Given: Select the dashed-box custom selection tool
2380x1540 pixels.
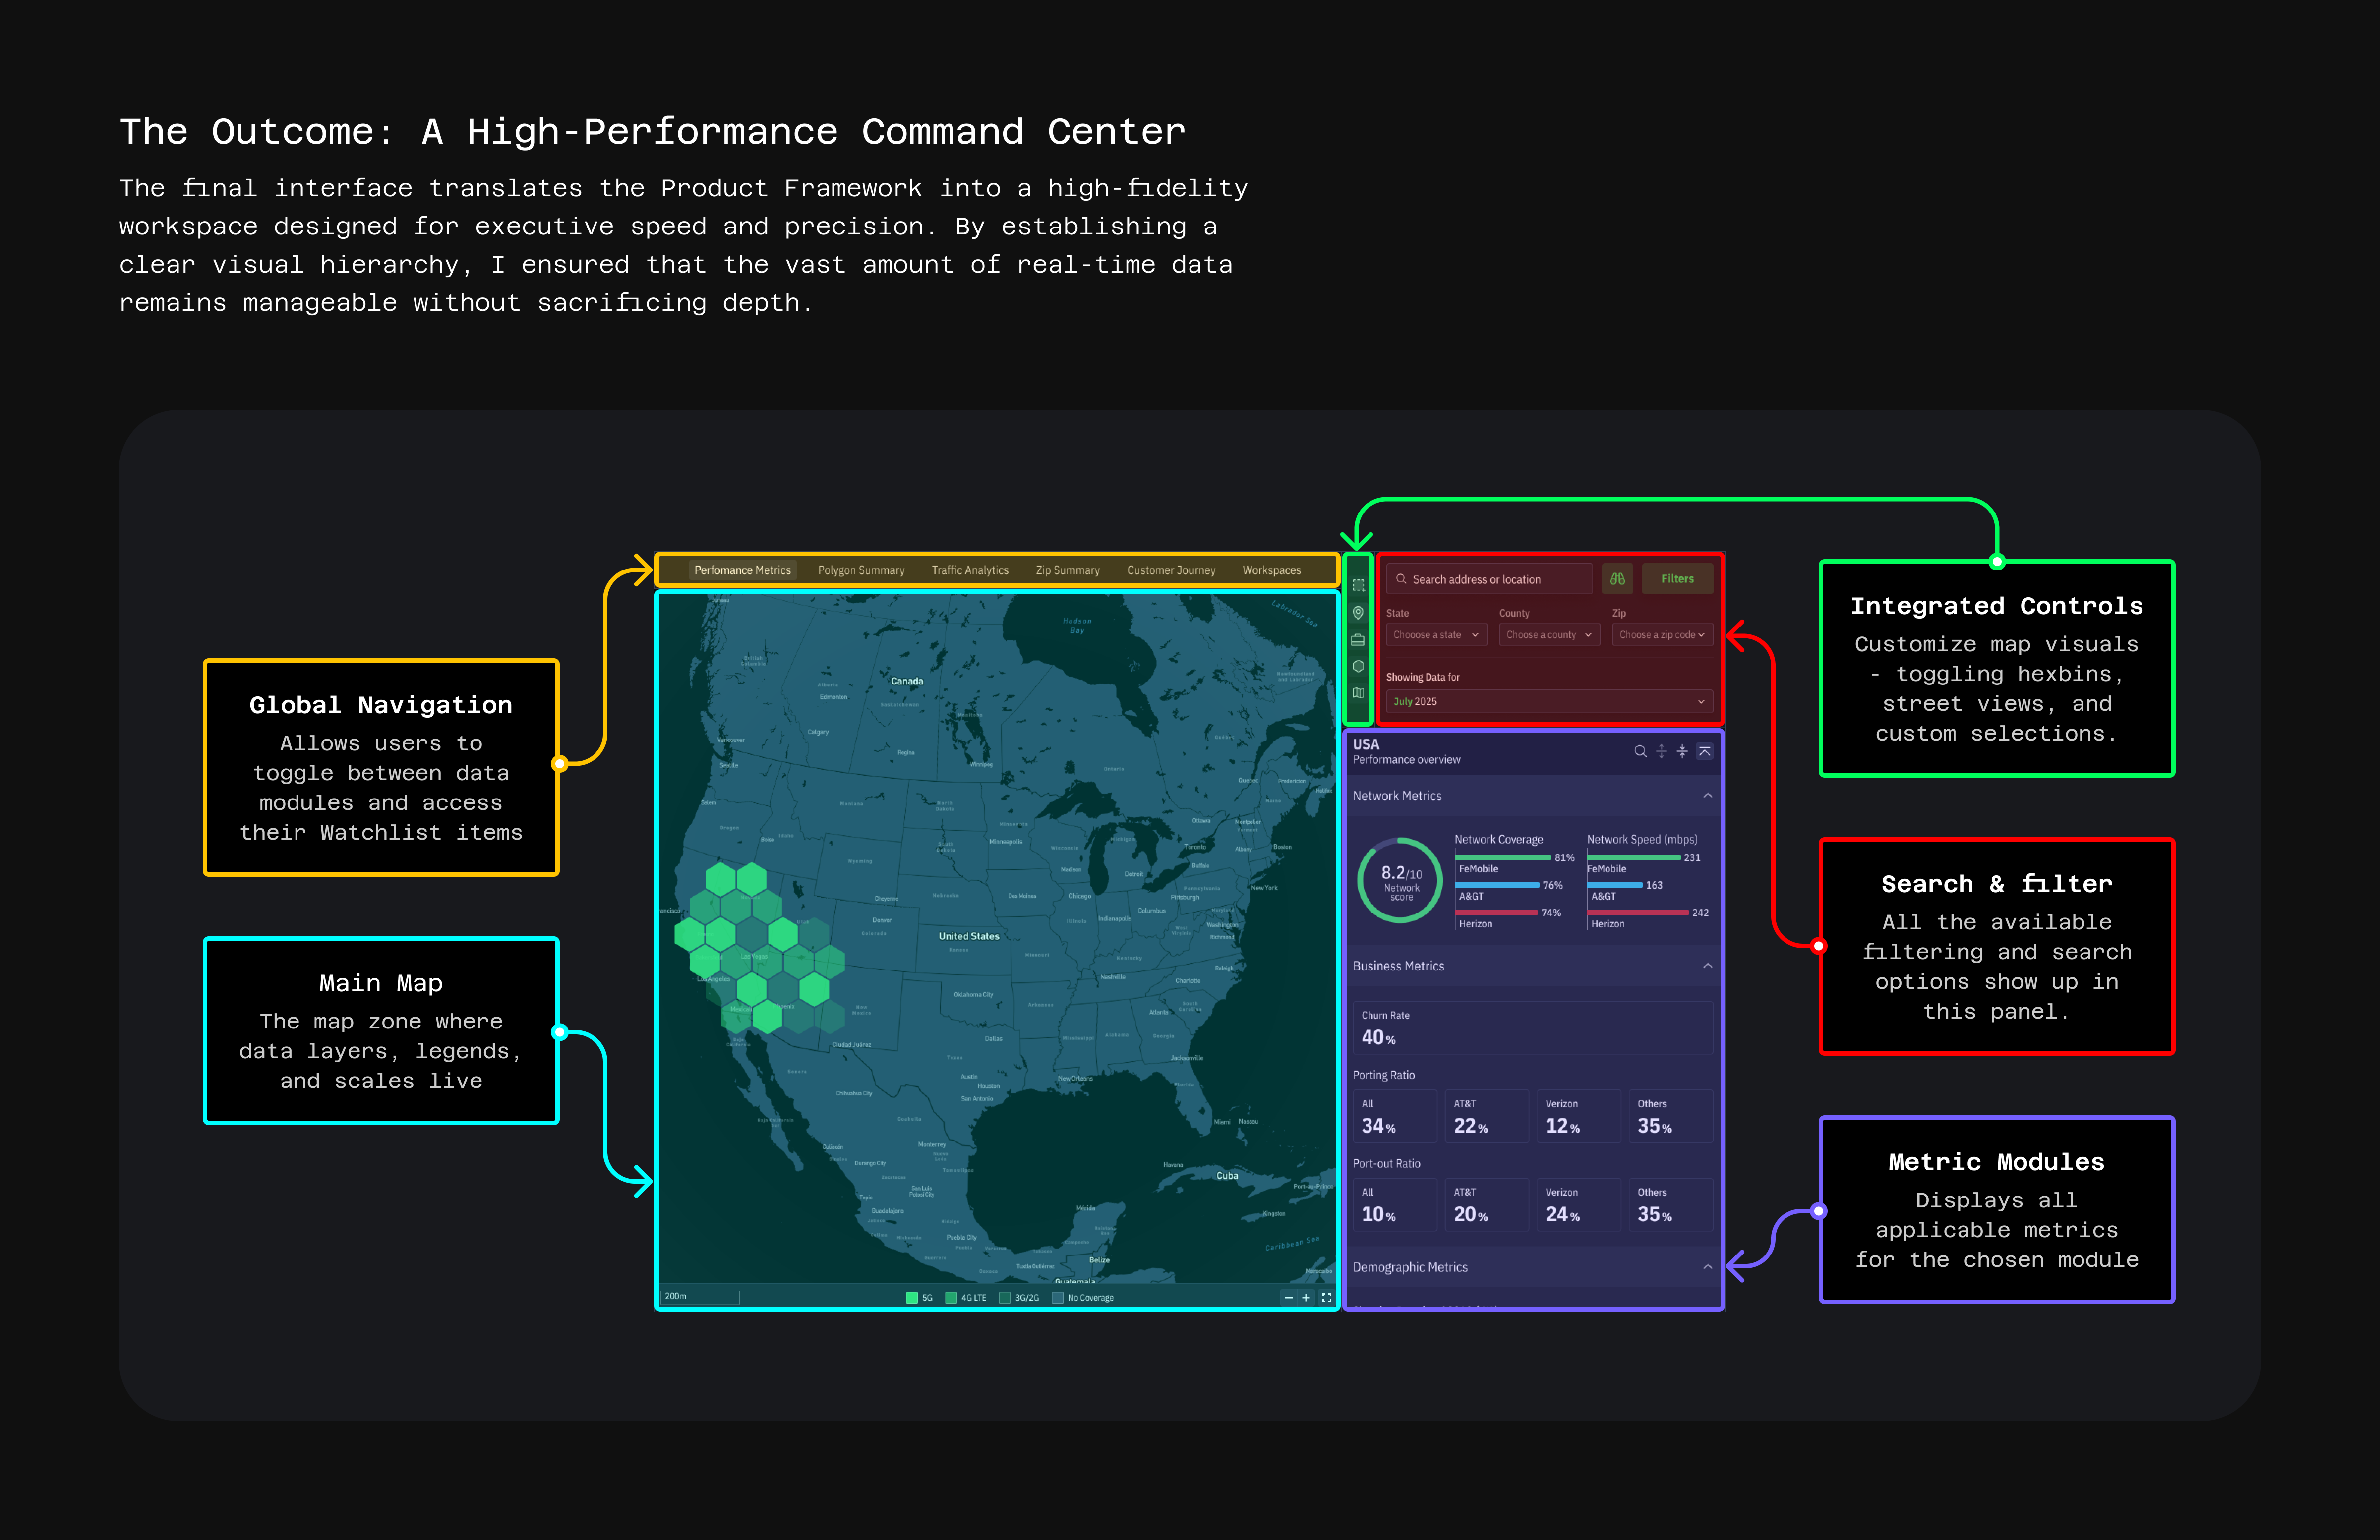Looking at the screenshot, I should point(1358,586).
